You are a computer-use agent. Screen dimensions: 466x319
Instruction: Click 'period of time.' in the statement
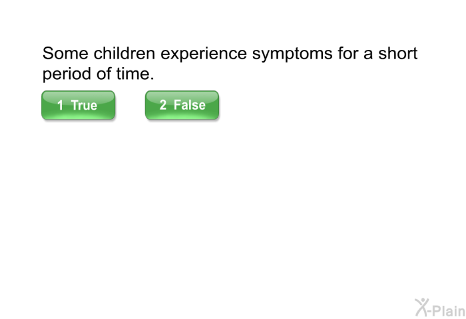(99, 74)
